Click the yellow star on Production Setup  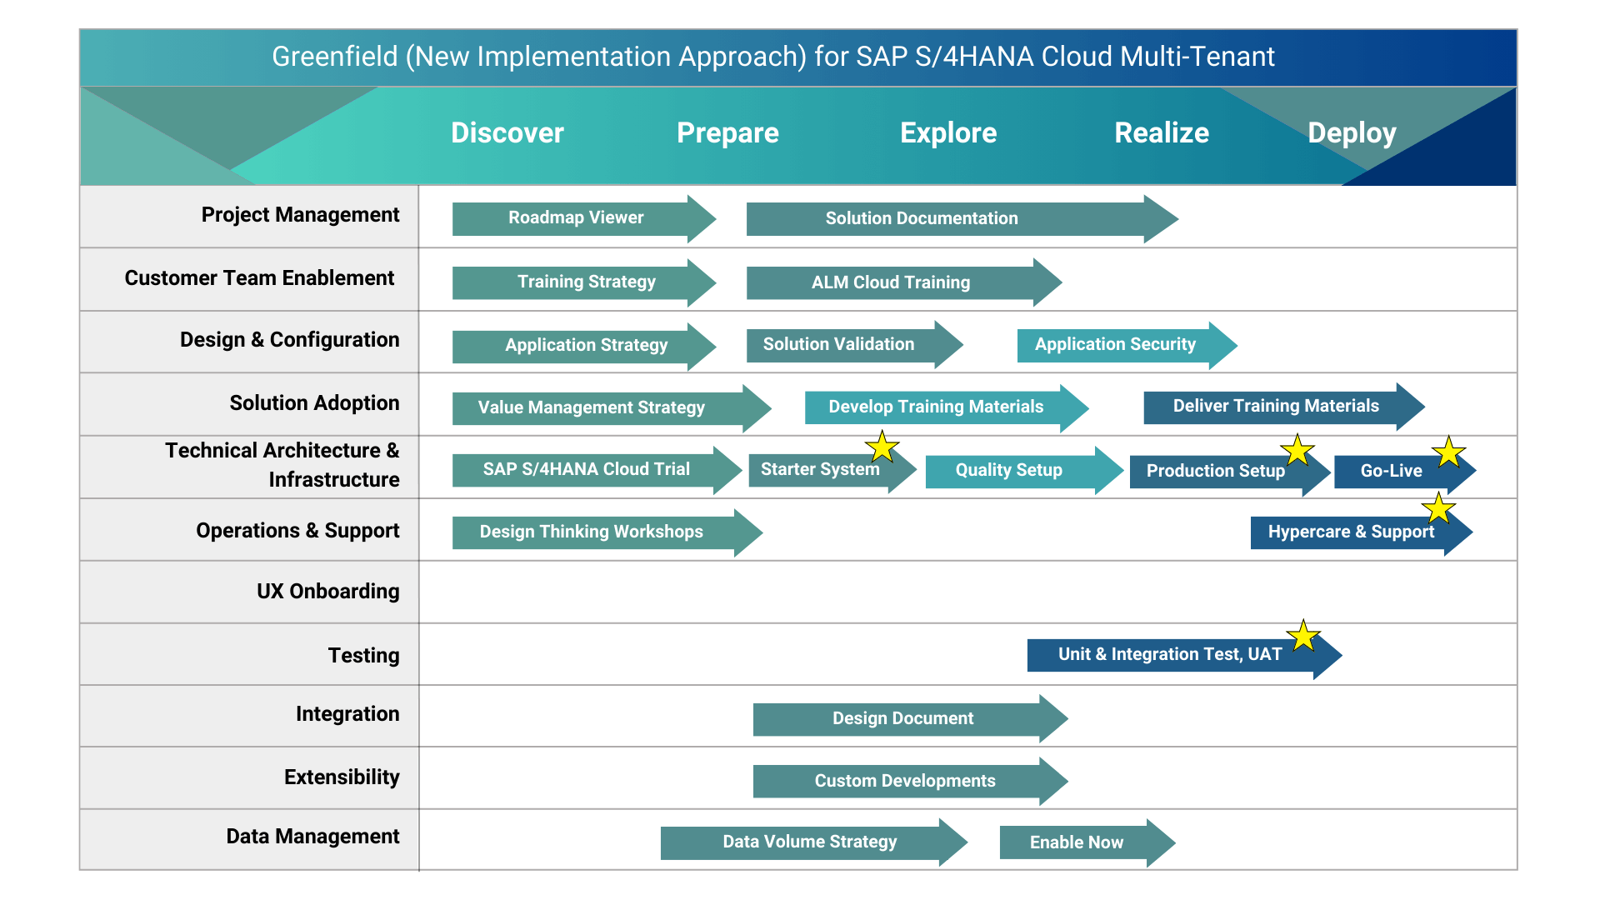point(1297,450)
